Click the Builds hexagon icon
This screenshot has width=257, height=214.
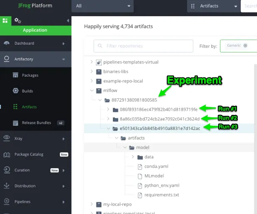[x=15, y=91]
